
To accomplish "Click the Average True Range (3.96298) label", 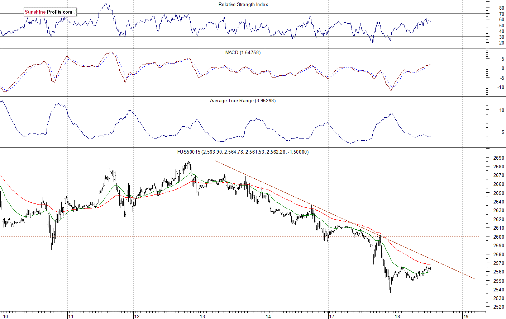I will 243,101.
